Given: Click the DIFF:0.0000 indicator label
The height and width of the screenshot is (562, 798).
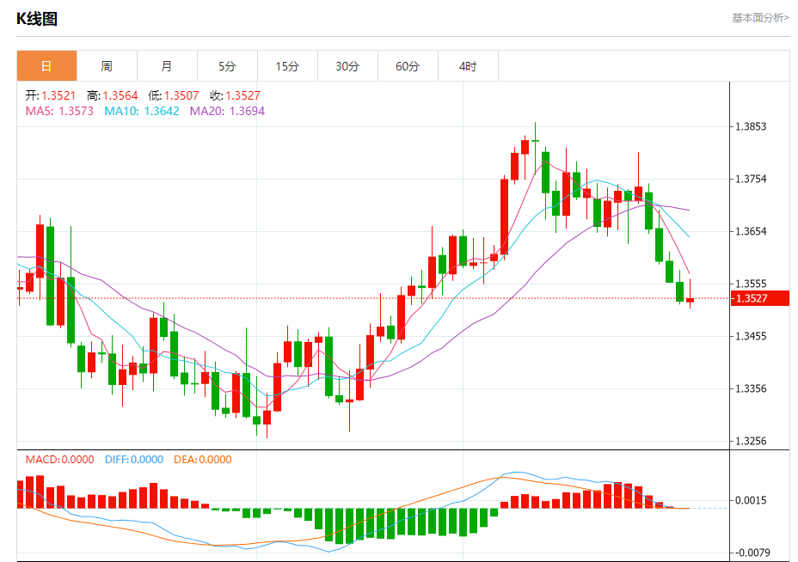Looking at the screenshot, I should 134,460.
